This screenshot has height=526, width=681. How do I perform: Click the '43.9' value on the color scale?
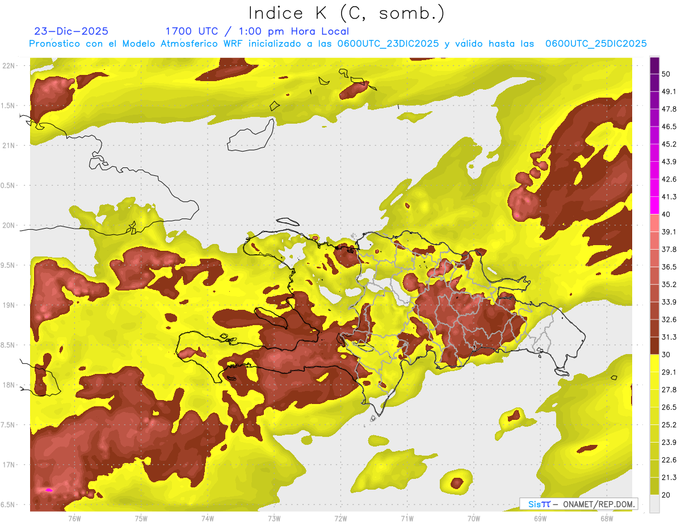click(669, 162)
